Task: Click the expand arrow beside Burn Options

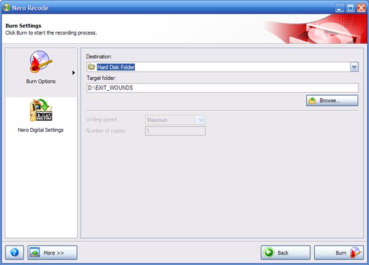Action: point(73,72)
